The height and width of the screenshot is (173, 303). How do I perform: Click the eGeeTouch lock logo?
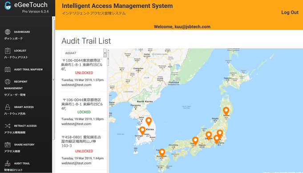click(8, 6)
